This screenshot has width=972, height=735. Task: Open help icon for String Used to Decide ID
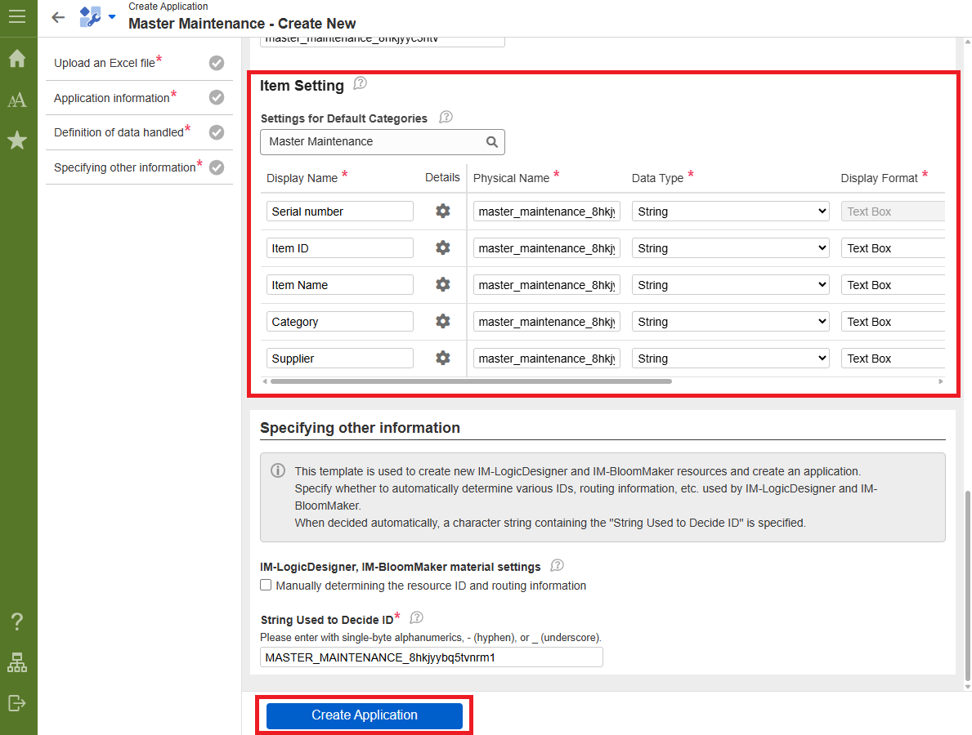tap(417, 617)
